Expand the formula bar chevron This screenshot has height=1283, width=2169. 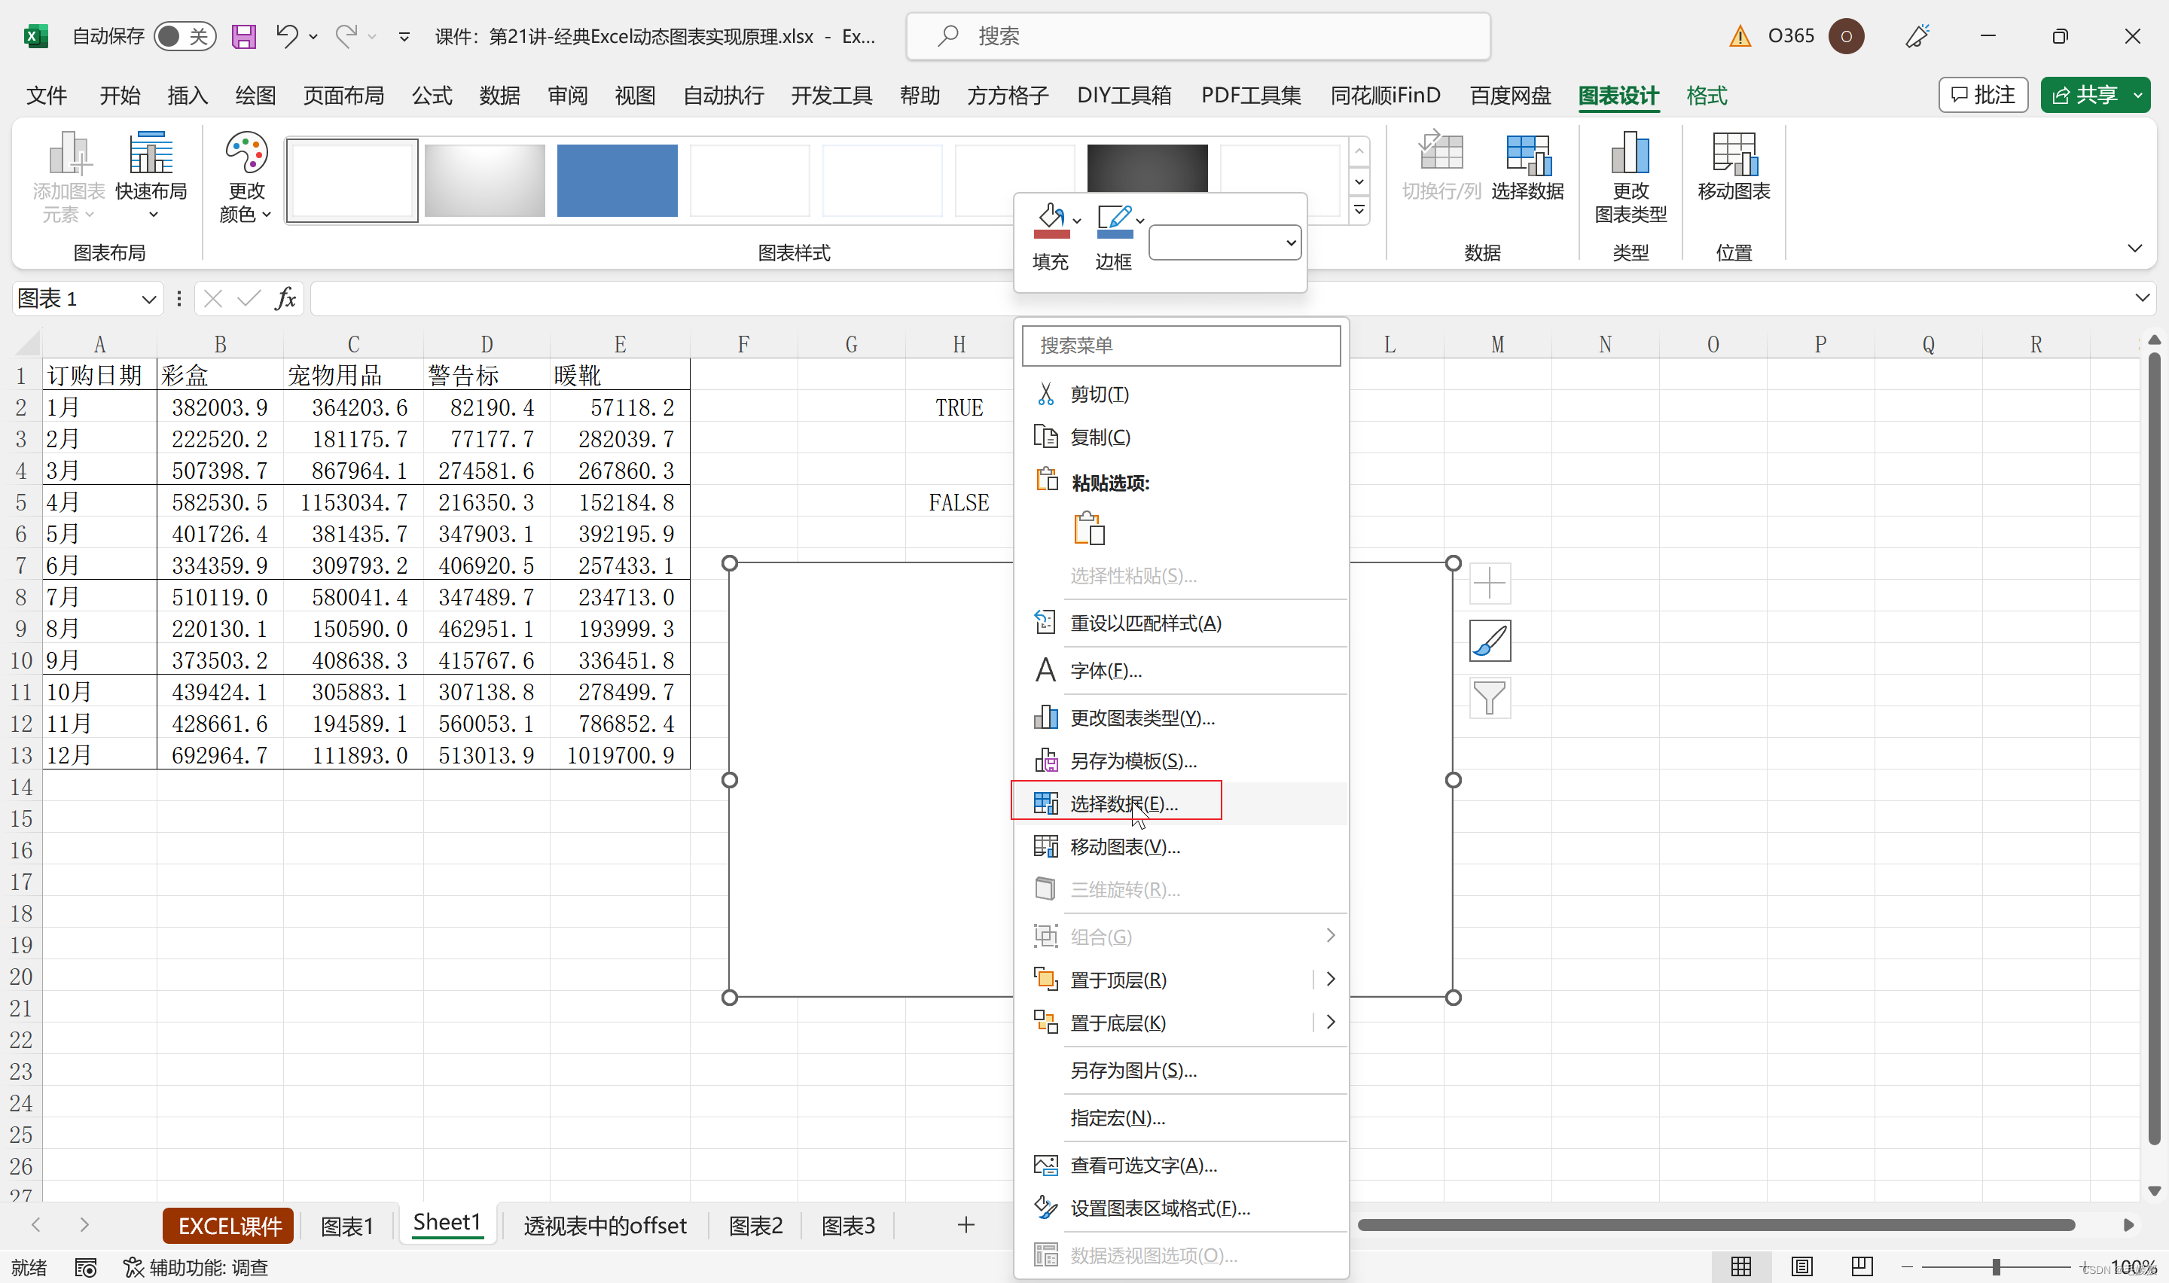[2141, 298]
